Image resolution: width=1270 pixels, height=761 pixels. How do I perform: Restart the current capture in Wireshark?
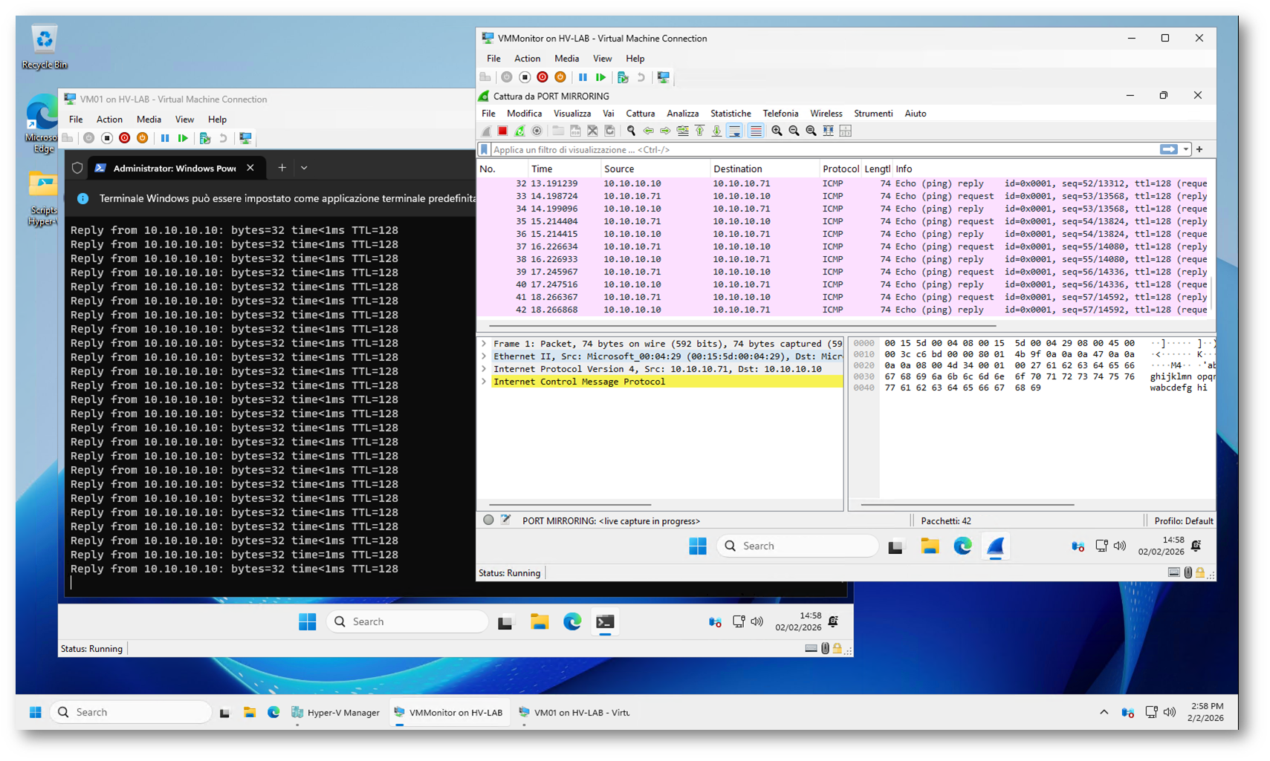point(519,131)
